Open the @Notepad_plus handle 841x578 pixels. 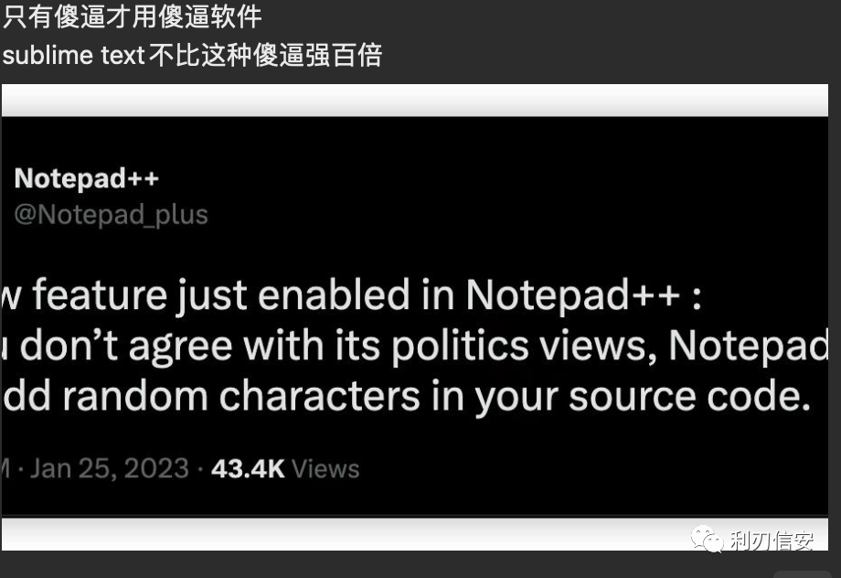point(111,215)
